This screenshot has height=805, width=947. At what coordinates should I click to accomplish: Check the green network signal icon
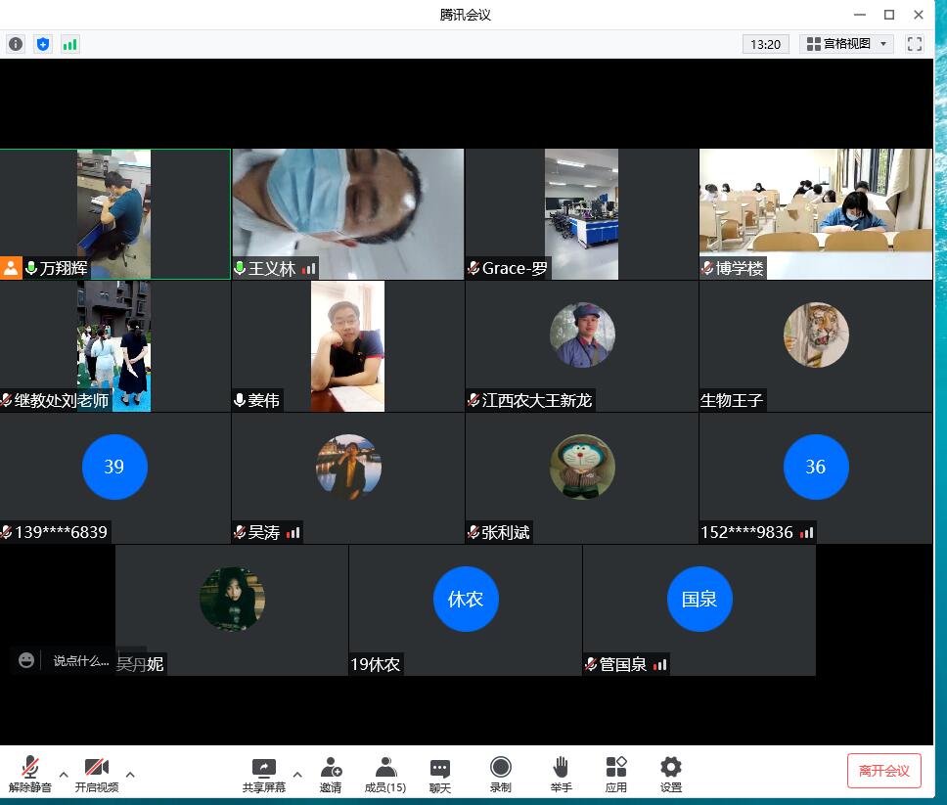(x=69, y=44)
